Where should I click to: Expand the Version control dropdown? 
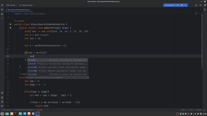(27, 5)
